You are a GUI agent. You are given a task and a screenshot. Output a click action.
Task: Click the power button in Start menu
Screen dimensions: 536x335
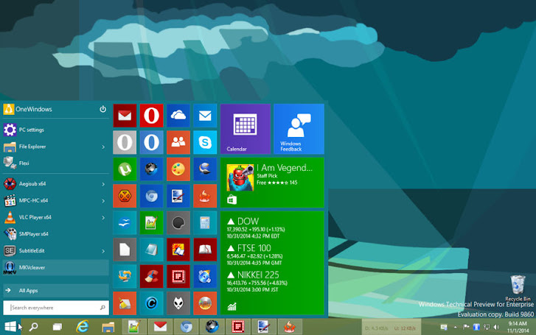click(x=102, y=109)
